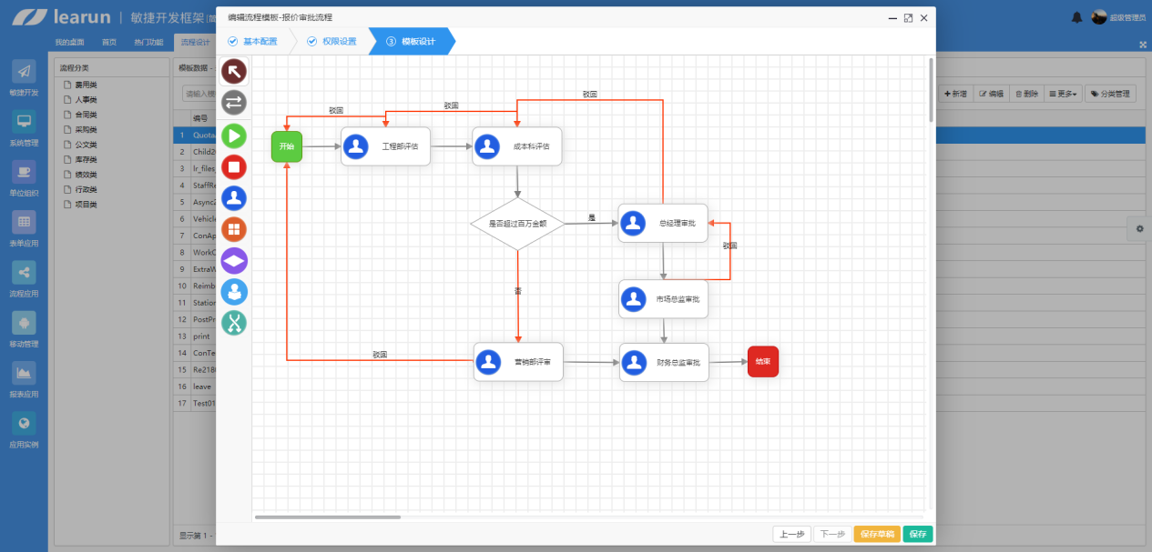Click the 是否超过百万金额 decision diamond
This screenshot has height=552, width=1152.
tap(517, 223)
